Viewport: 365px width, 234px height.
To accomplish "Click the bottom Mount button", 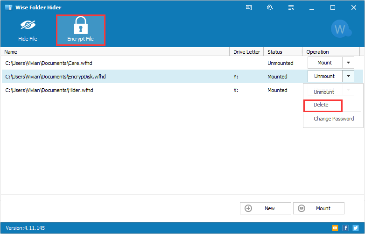I will pos(319,208).
